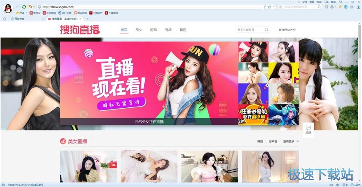Viewport: 362px width, 187px height.
Task: Go back with the back arrow
Action: [x=18, y=7]
